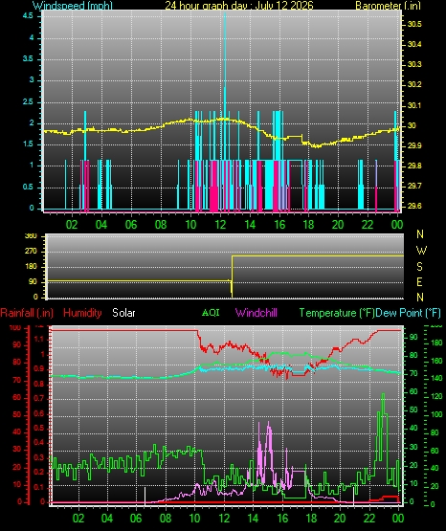446x531 pixels.
Task: Click the Solar legend label
Action: (x=123, y=313)
